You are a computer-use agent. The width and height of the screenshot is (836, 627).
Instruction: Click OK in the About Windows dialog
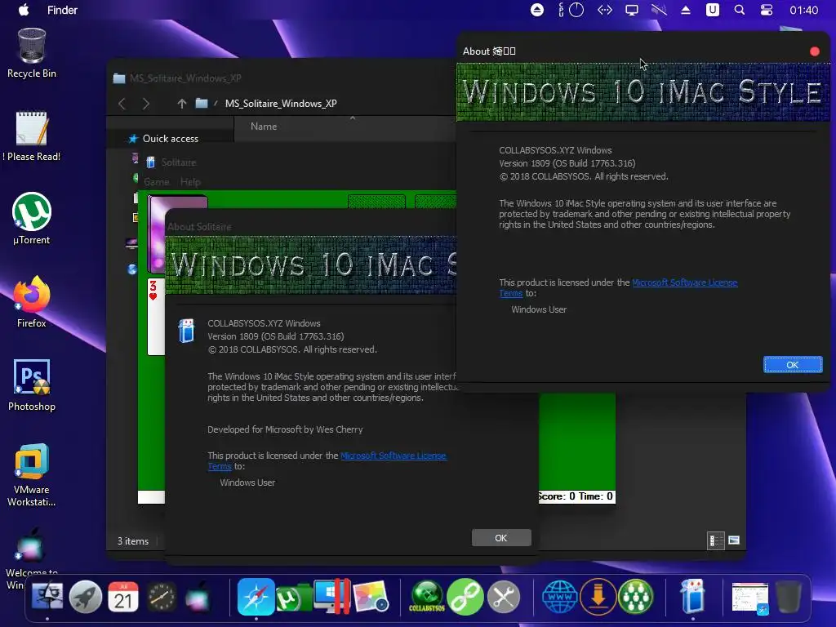tap(793, 365)
